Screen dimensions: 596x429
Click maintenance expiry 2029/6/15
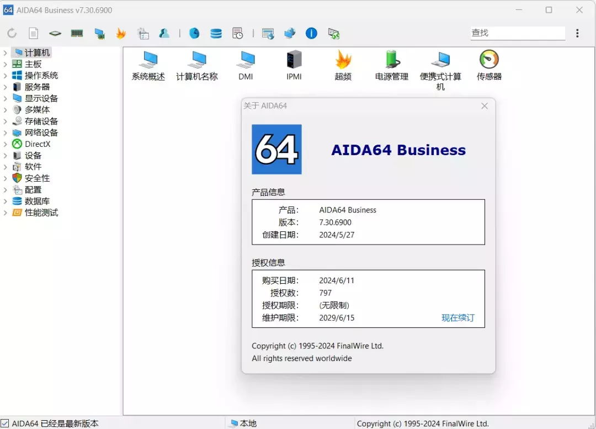[x=337, y=318]
